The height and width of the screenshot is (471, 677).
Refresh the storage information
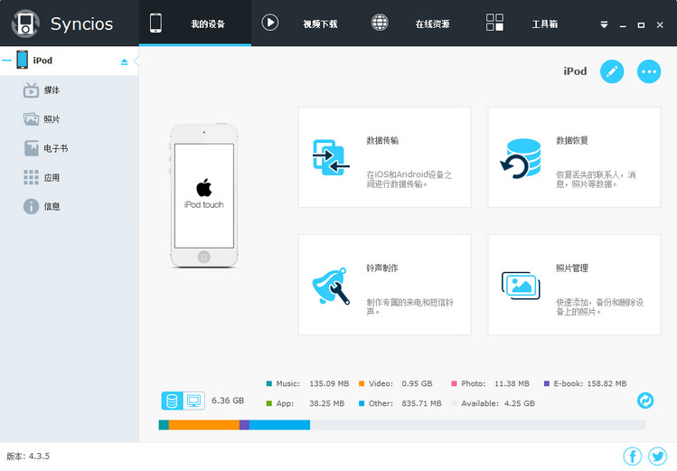(645, 400)
